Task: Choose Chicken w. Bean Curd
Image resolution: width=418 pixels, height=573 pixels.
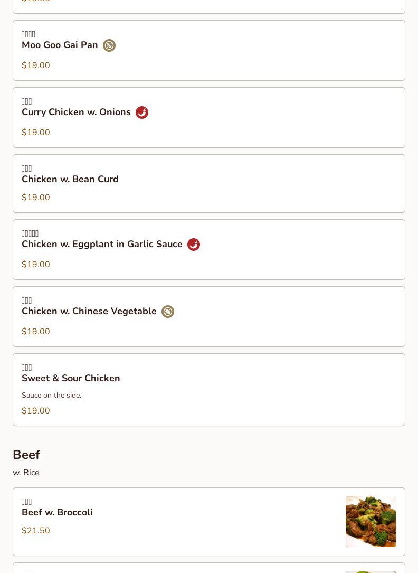Action: (70, 180)
